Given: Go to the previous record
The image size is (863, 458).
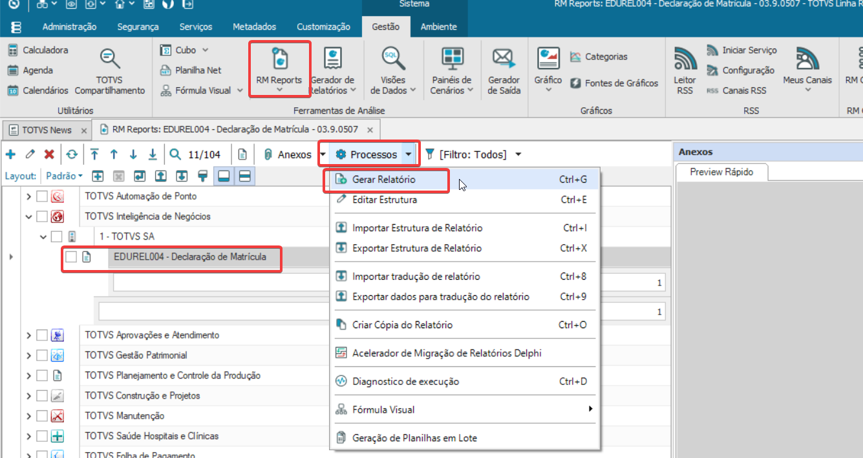Looking at the screenshot, I should click(x=114, y=154).
